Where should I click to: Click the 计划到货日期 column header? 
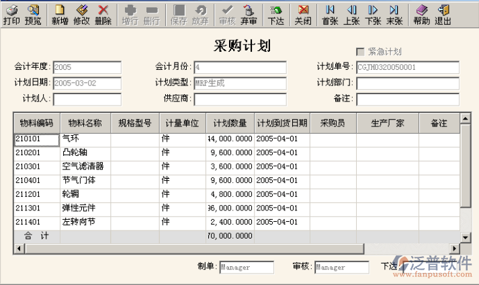282,123
